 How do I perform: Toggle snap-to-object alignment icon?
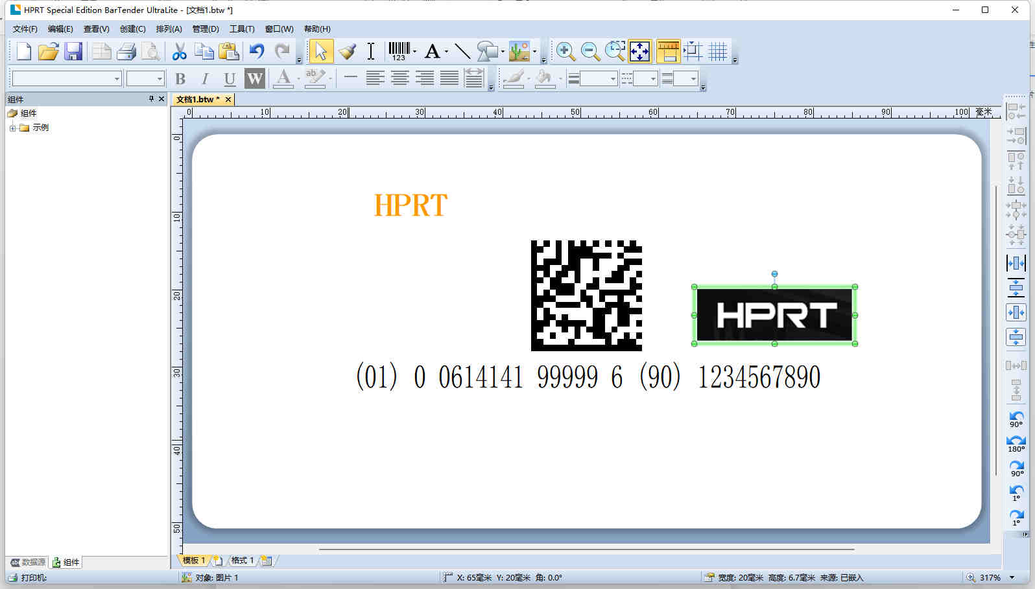pyautogui.click(x=693, y=51)
